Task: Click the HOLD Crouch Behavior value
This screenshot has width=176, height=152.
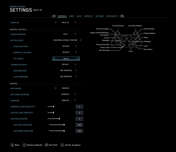Action: 65,34
